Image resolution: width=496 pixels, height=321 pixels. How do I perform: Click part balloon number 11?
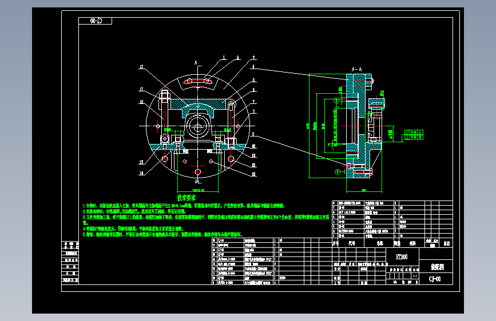click(x=253, y=155)
